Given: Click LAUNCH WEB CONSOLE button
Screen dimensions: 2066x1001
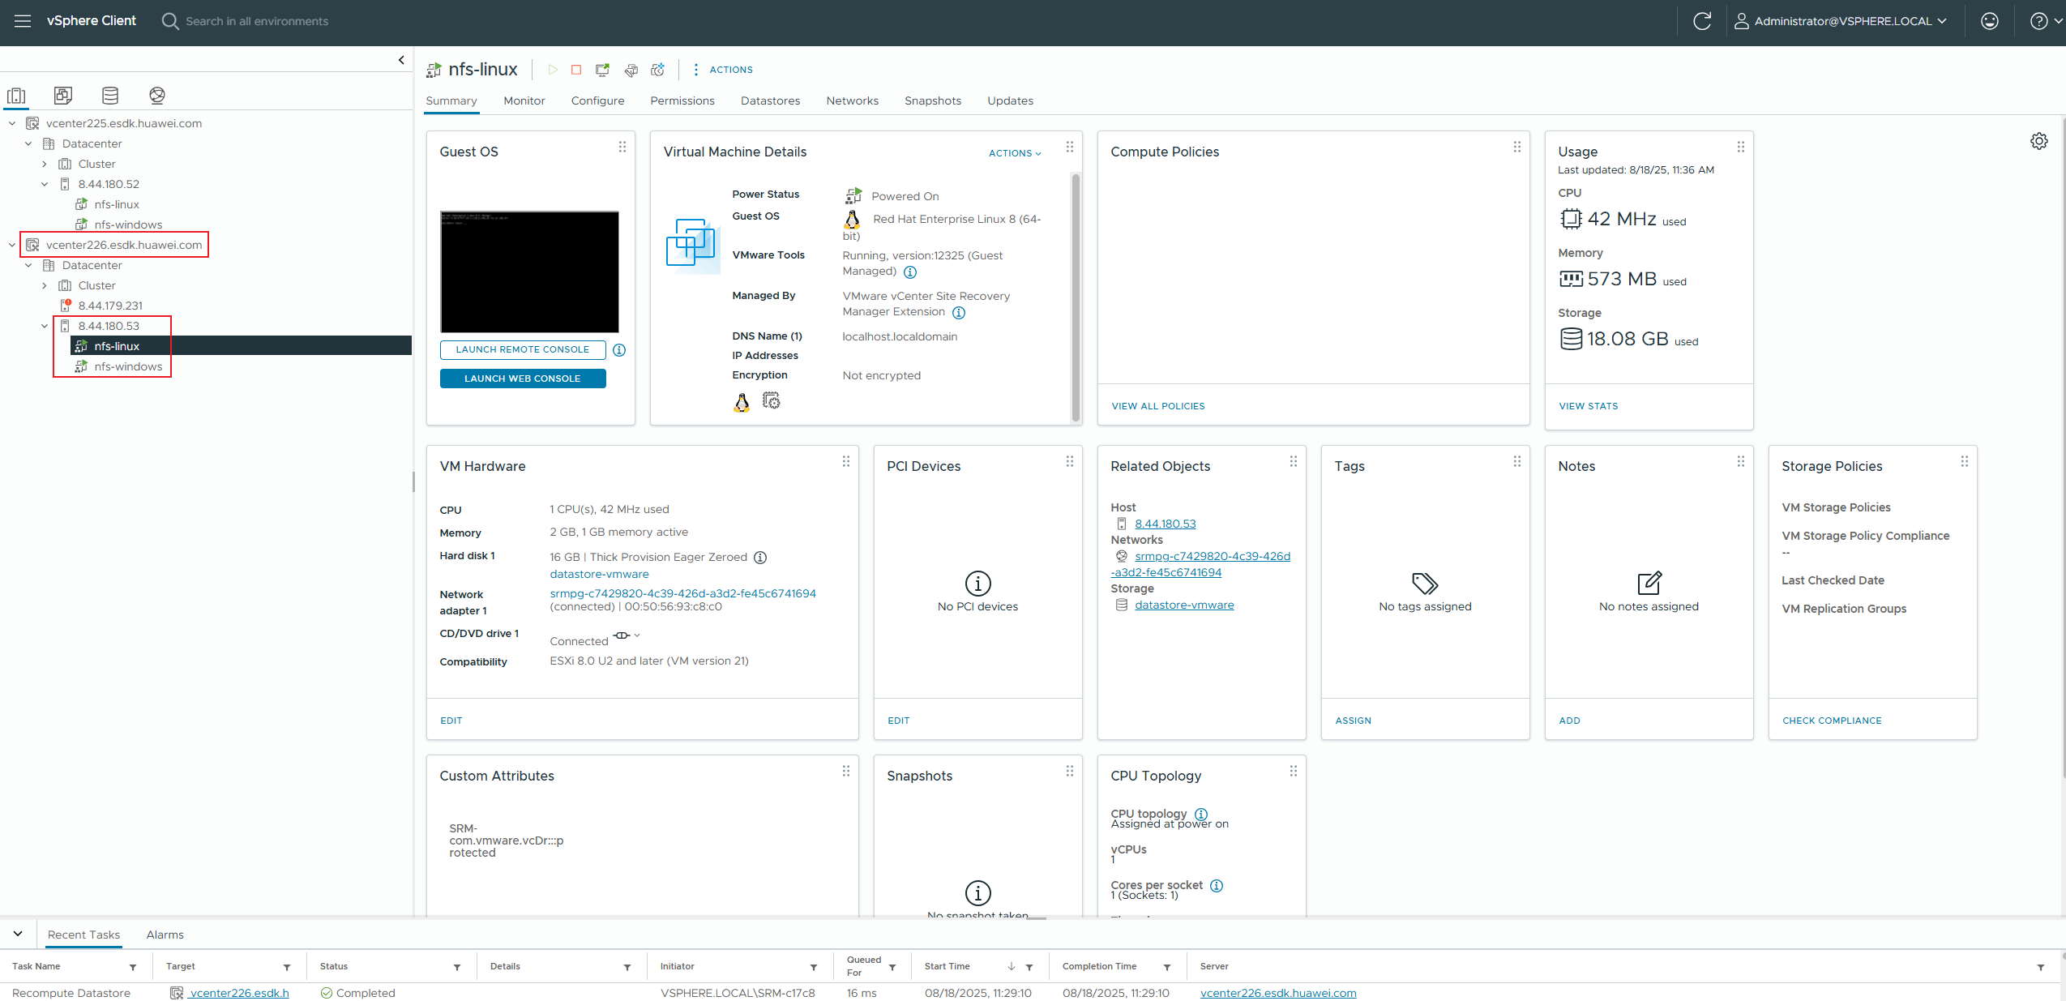Looking at the screenshot, I should click(x=523, y=379).
